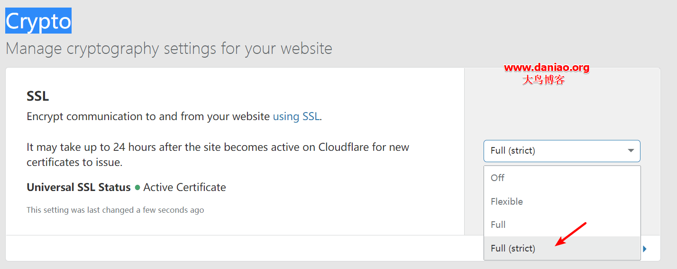This screenshot has width=677, height=269.
Task: Click the highlighted Crypto page heading
Action: click(x=38, y=21)
